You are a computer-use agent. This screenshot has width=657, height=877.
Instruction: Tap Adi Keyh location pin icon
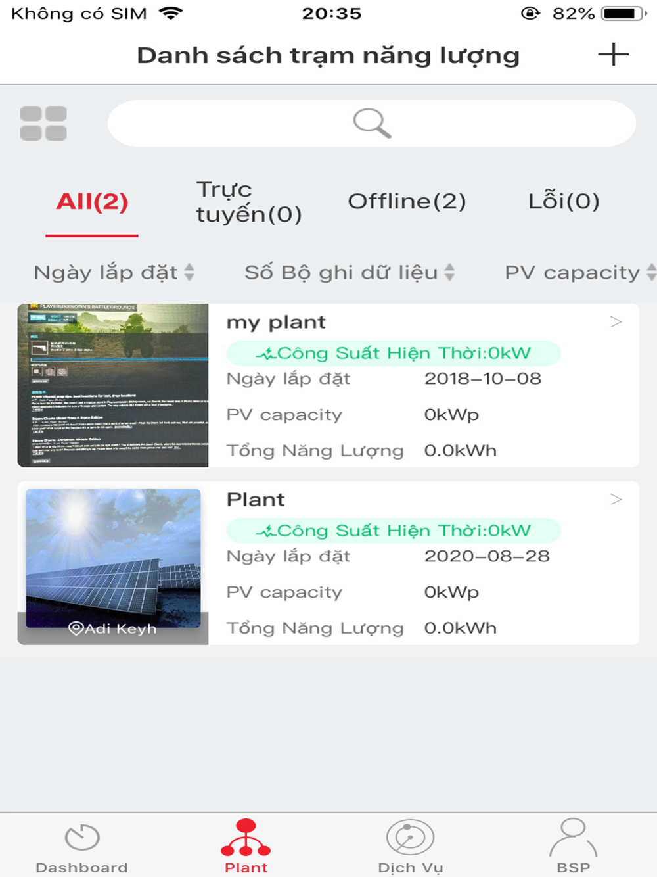[76, 628]
